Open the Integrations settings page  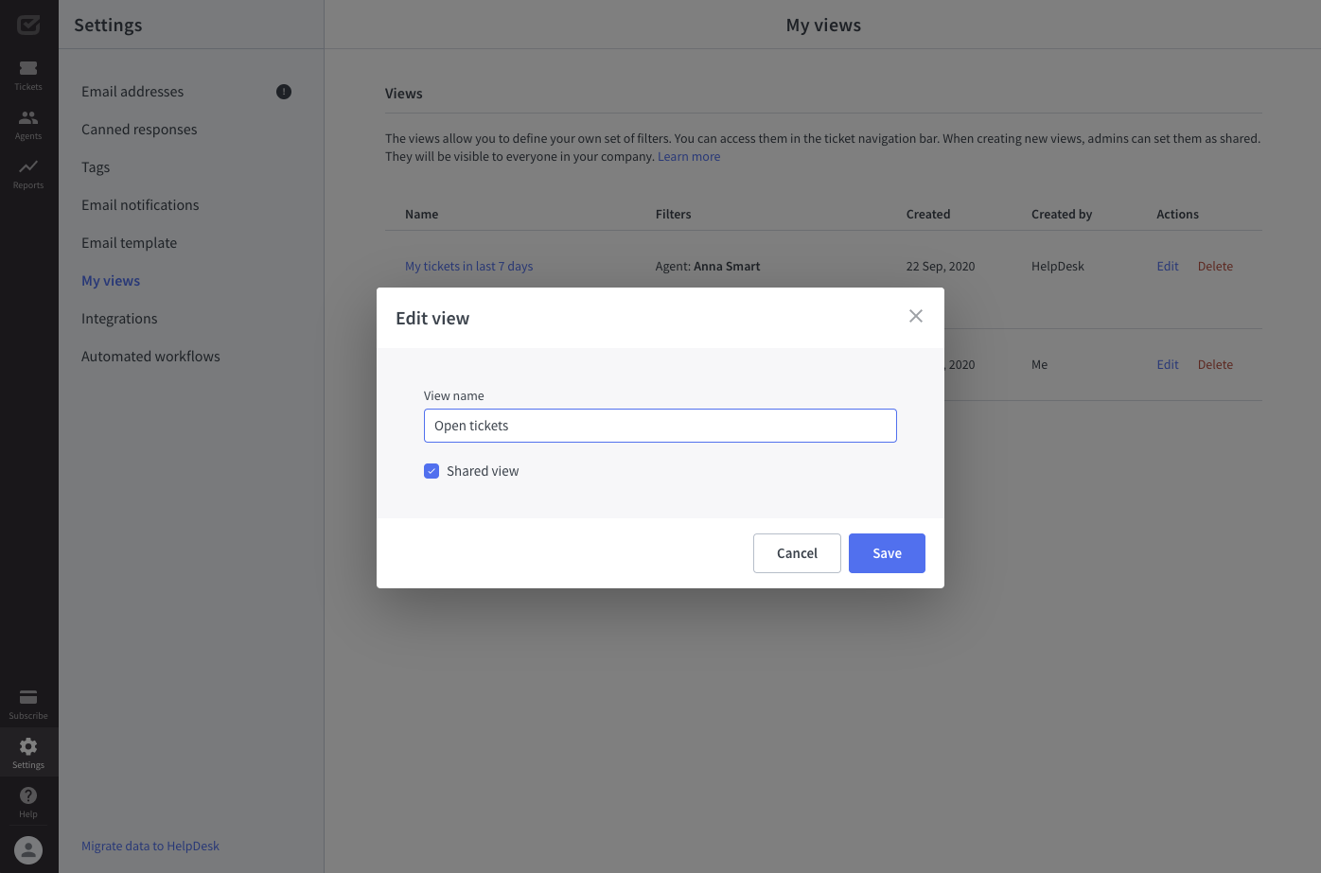tap(119, 318)
